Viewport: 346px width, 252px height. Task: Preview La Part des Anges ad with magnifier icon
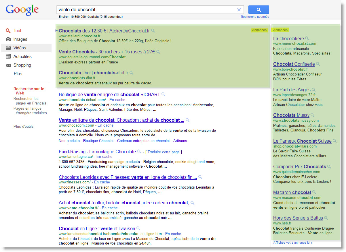pyautogui.click(x=314, y=90)
